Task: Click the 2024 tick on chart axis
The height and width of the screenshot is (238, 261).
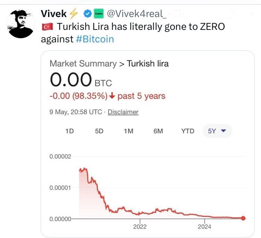Action: pyautogui.click(x=204, y=227)
